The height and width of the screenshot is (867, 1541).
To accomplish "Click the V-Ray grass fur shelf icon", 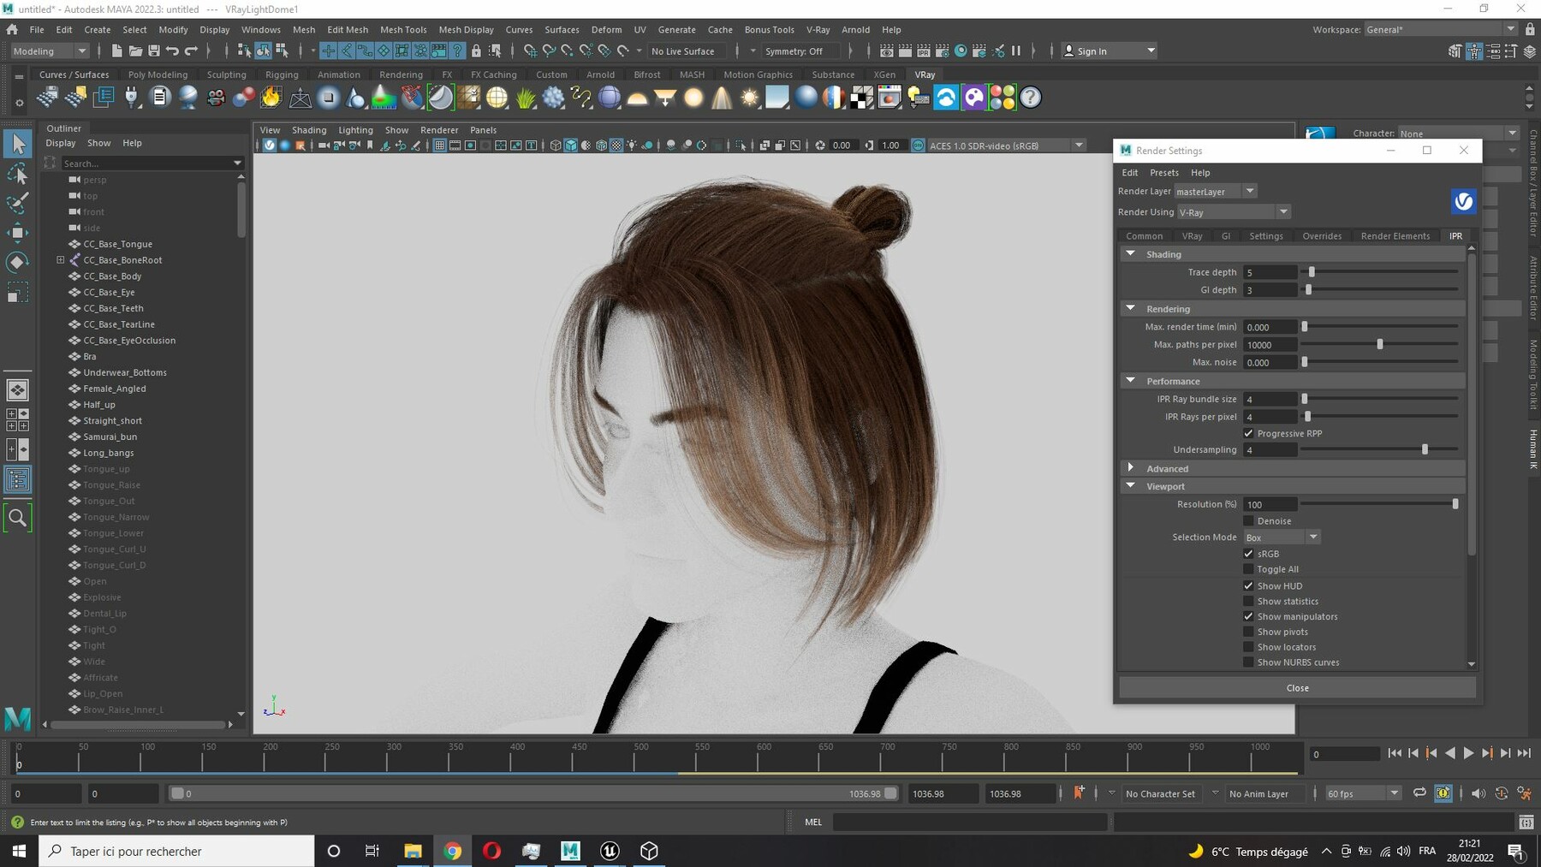I will [x=525, y=98].
